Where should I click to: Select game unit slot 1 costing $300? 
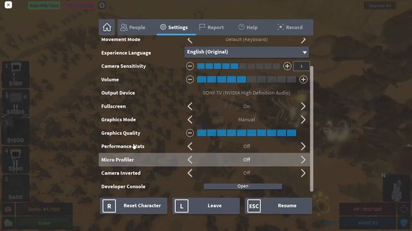tap(15, 74)
